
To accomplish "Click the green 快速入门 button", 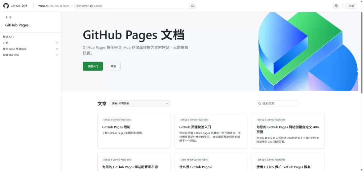I will [93, 66].
